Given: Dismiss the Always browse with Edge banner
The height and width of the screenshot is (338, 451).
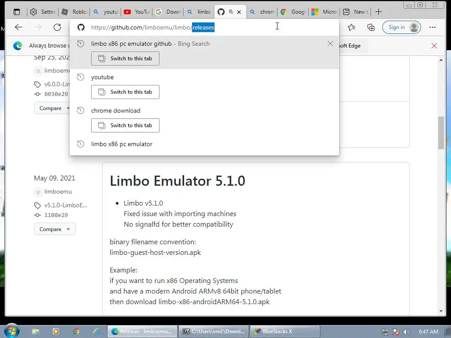Looking at the screenshot, I should (x=434, y=46).
